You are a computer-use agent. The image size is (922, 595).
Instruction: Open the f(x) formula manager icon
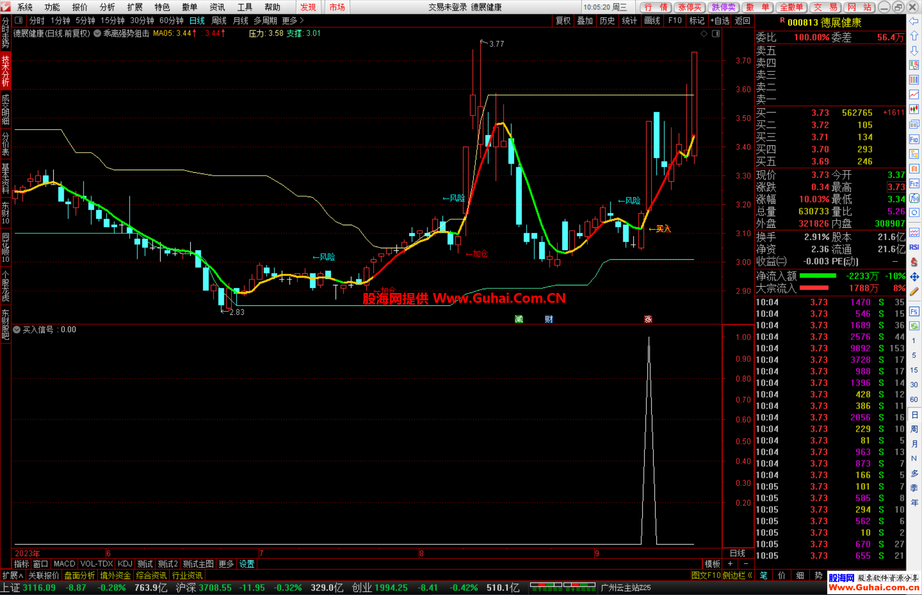coord(914,198)
